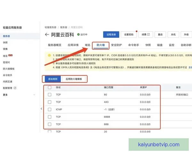This screenshot has width=192, height=154.
Task: Open the 自助诊断 tab
Action: click(186, 45)
